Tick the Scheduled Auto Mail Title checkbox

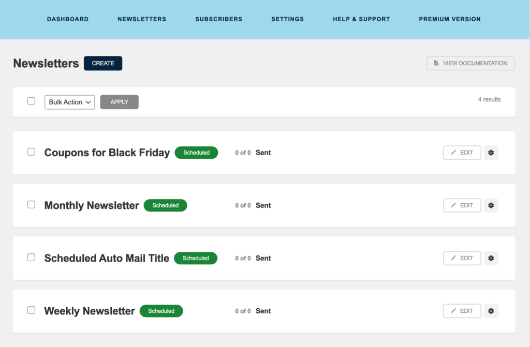click(31, 257)
